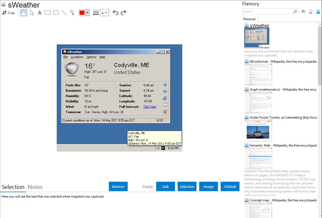Click the camera capture icon

point(303,12)
